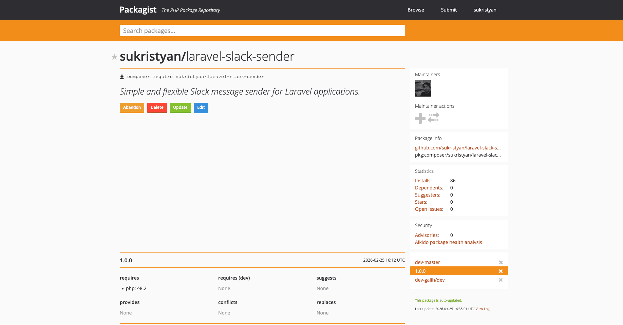Click the package description text
This screenshot has height=325, width=623.
[x=240, y=92]
